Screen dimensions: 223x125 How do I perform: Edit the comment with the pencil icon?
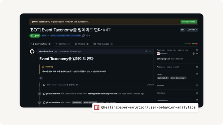tap(146, 51)
